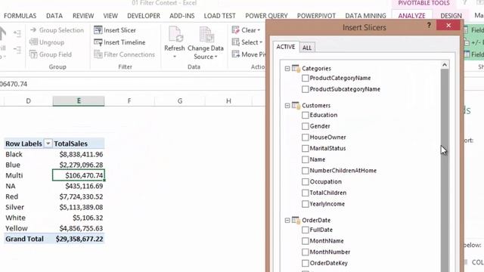Switch to the REVIEW ribbon tab
The width and height of the screenshot is (484, 272).
(x=83, y=16)
